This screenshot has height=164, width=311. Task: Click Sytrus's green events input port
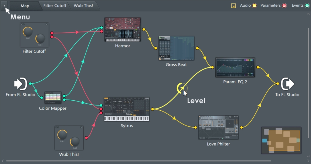pyautogui.click(x=101, y=105)
